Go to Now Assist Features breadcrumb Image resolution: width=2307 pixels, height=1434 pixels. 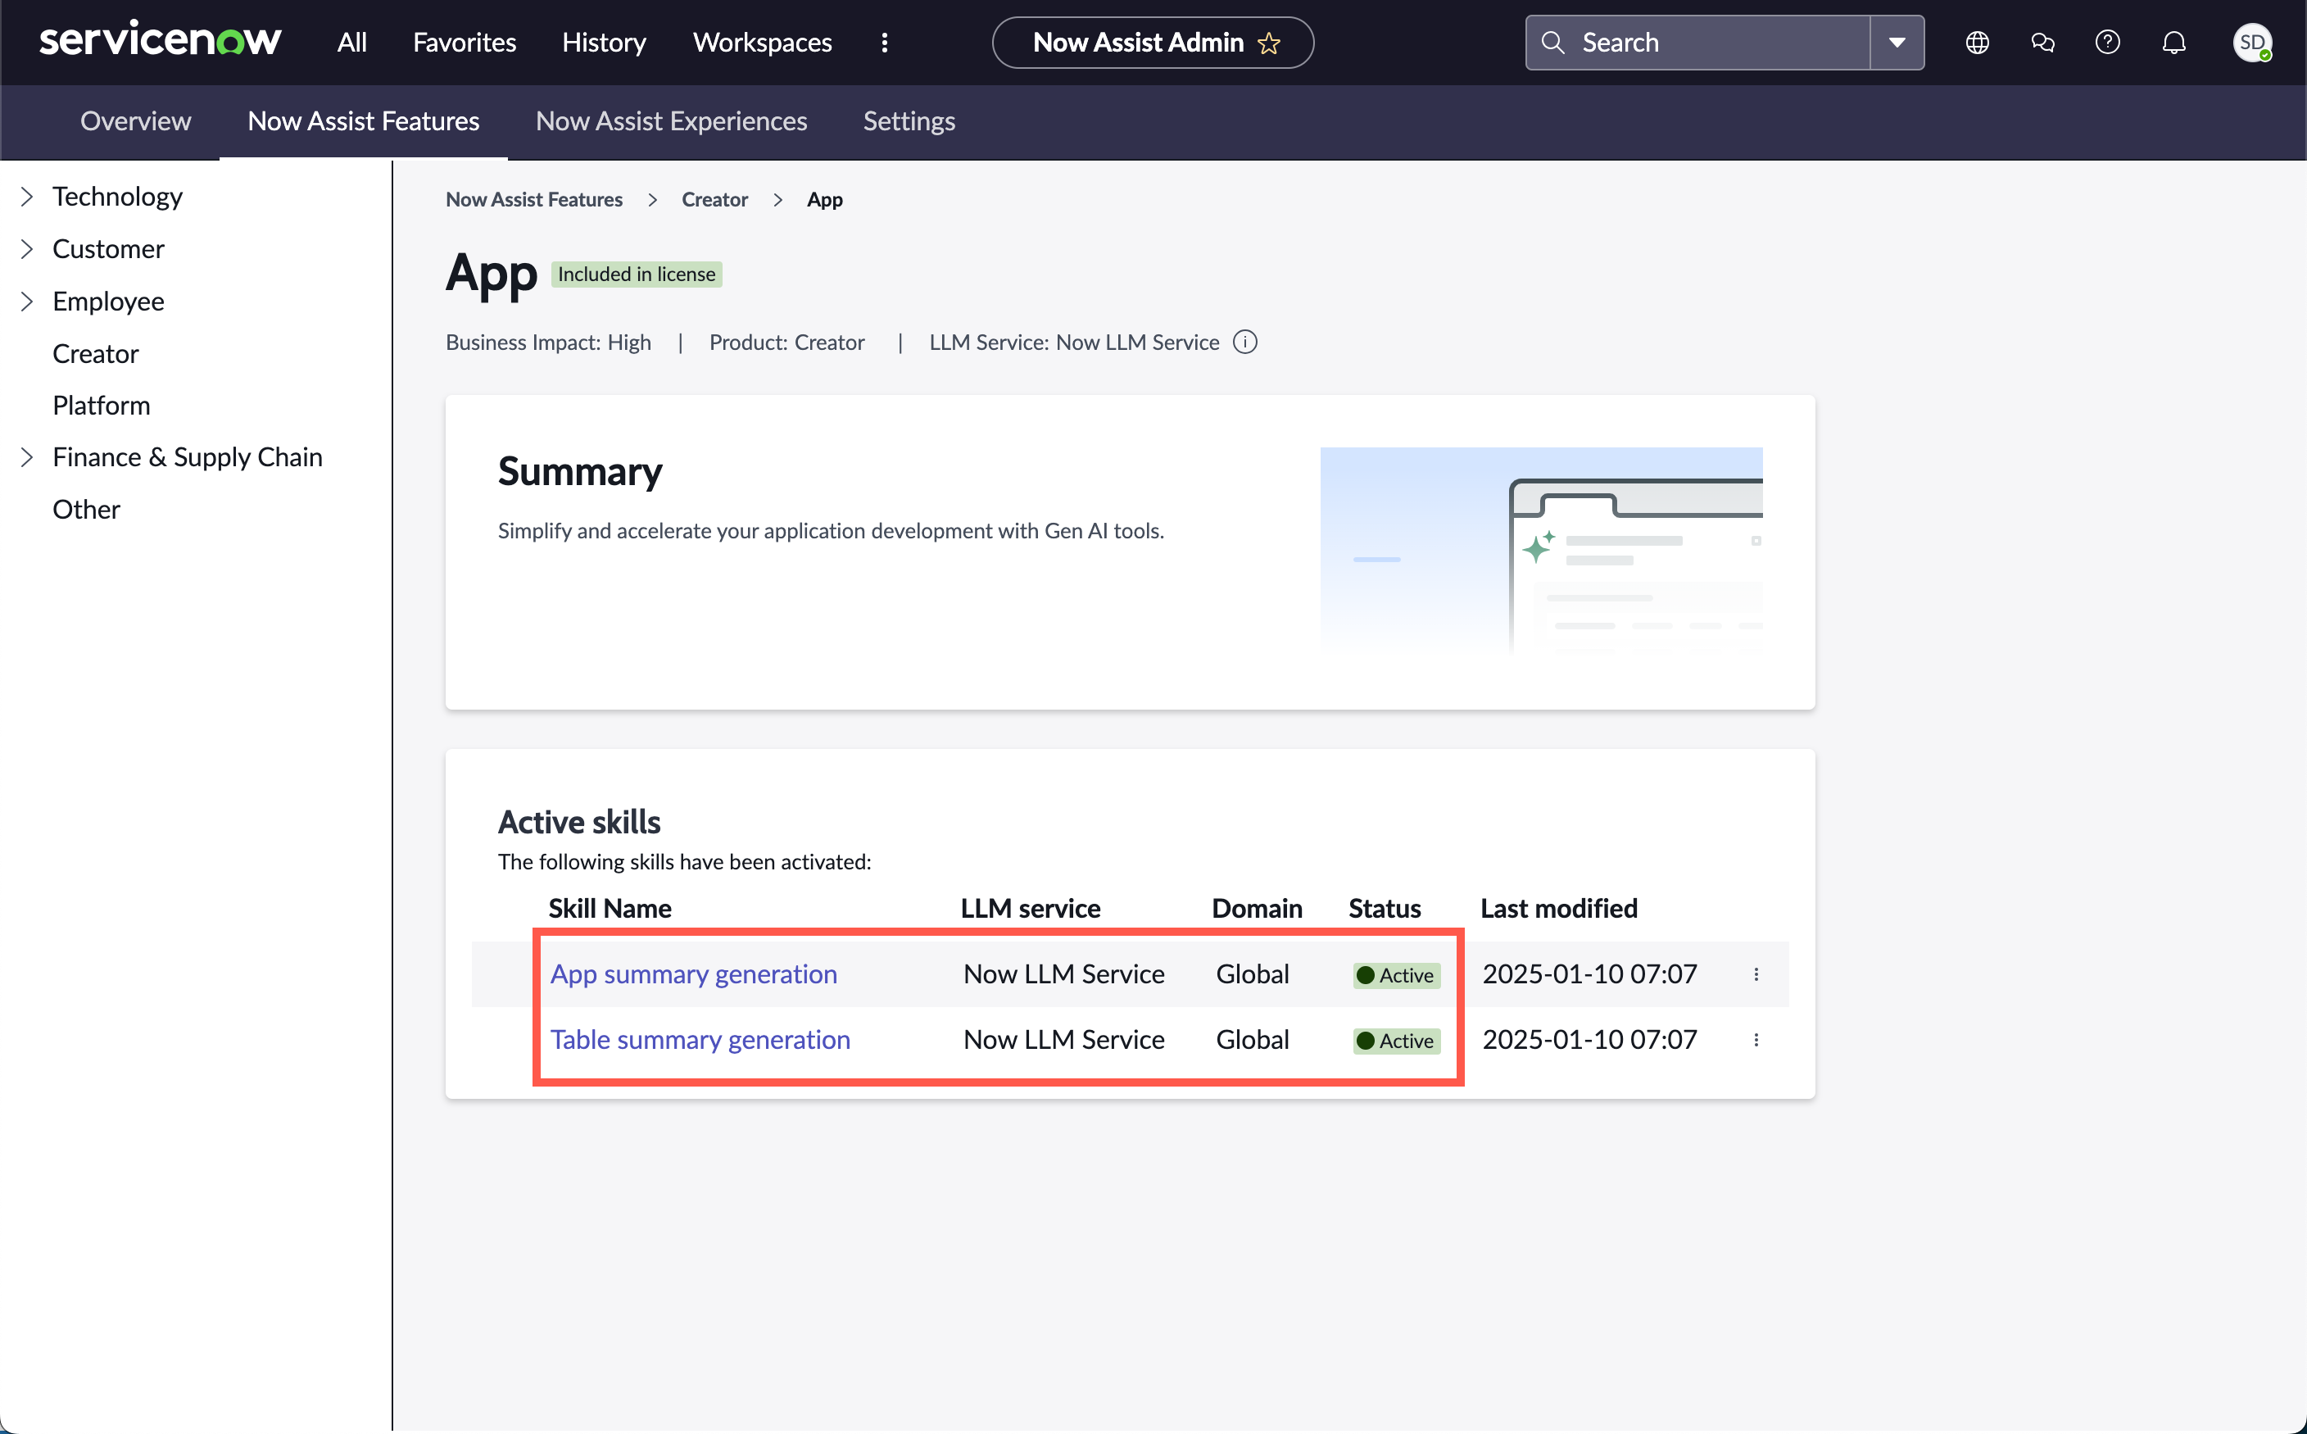coord(534,199)
